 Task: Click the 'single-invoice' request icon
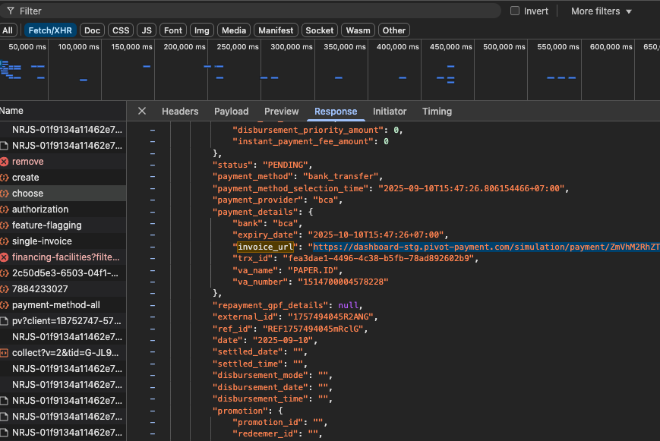click(x=5, y=241)
